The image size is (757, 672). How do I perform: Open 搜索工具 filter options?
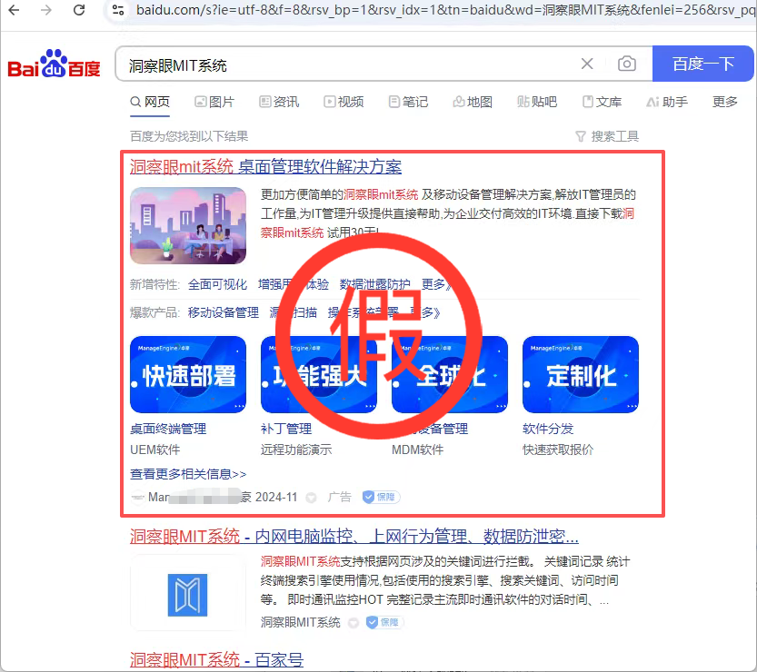pyautogui.click(x=607, y=136)
